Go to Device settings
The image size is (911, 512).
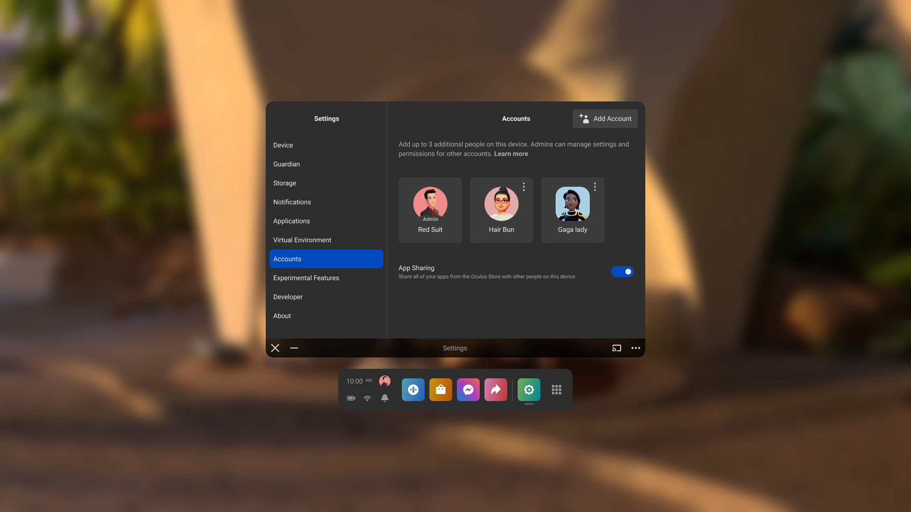point(326,145)
